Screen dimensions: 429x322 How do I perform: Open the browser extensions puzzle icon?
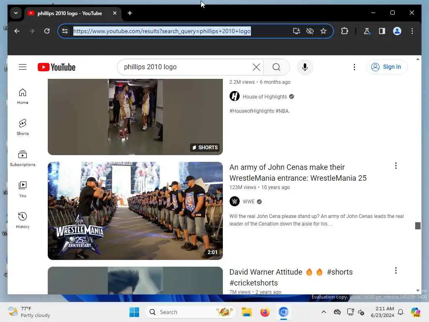(x=344, y=31)
